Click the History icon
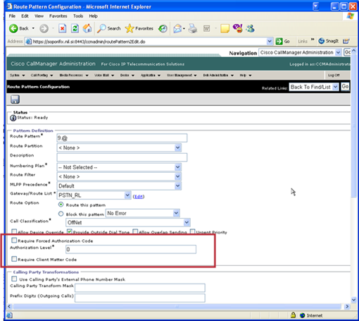359x321 pixels. 163,29
